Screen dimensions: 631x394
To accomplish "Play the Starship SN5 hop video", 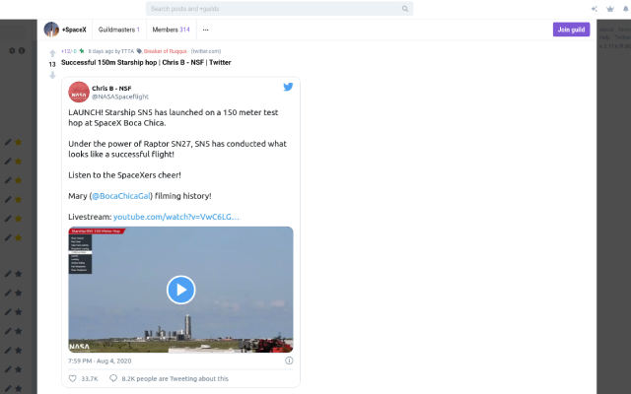I will [181, 290].
